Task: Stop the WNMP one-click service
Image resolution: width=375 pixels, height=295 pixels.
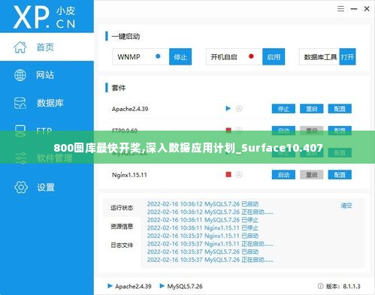Action: (180, 57)
